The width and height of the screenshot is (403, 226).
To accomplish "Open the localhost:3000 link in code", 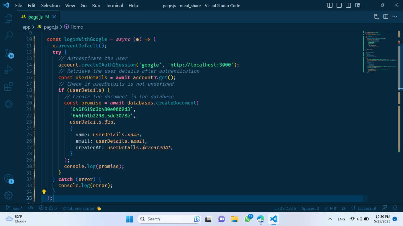I will point(201,65).
